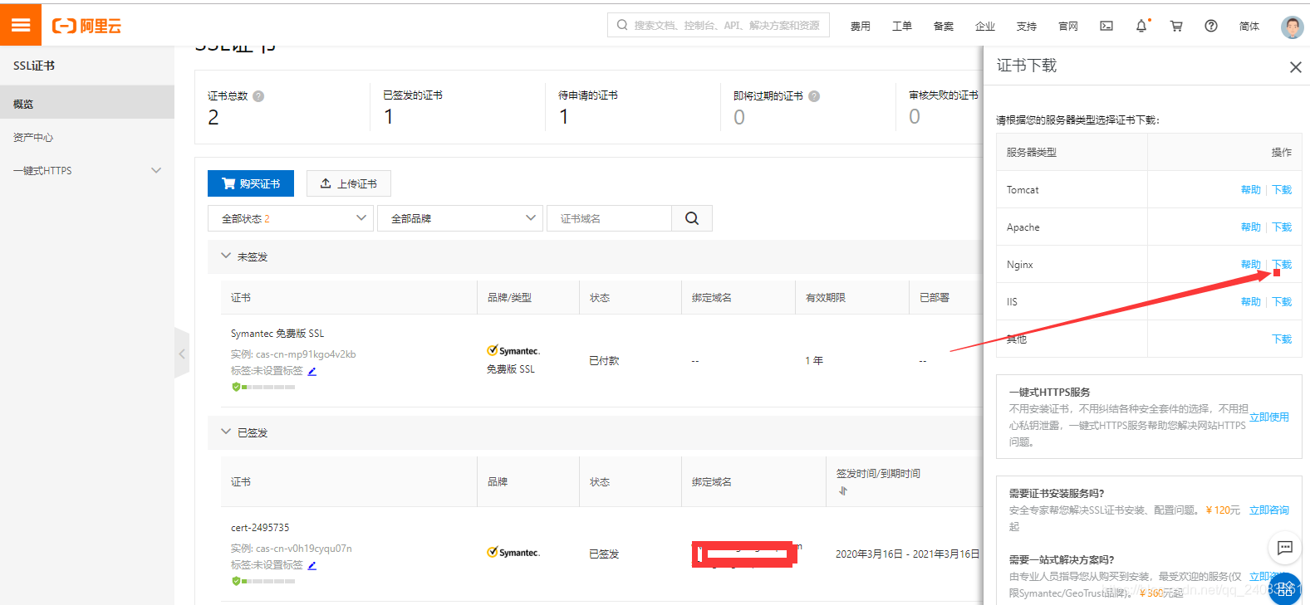The width and height of the screenshot is (1310, 605).
Task: Download certificate for Apache
Action: pyautogui.click(x=1282, y=227)
